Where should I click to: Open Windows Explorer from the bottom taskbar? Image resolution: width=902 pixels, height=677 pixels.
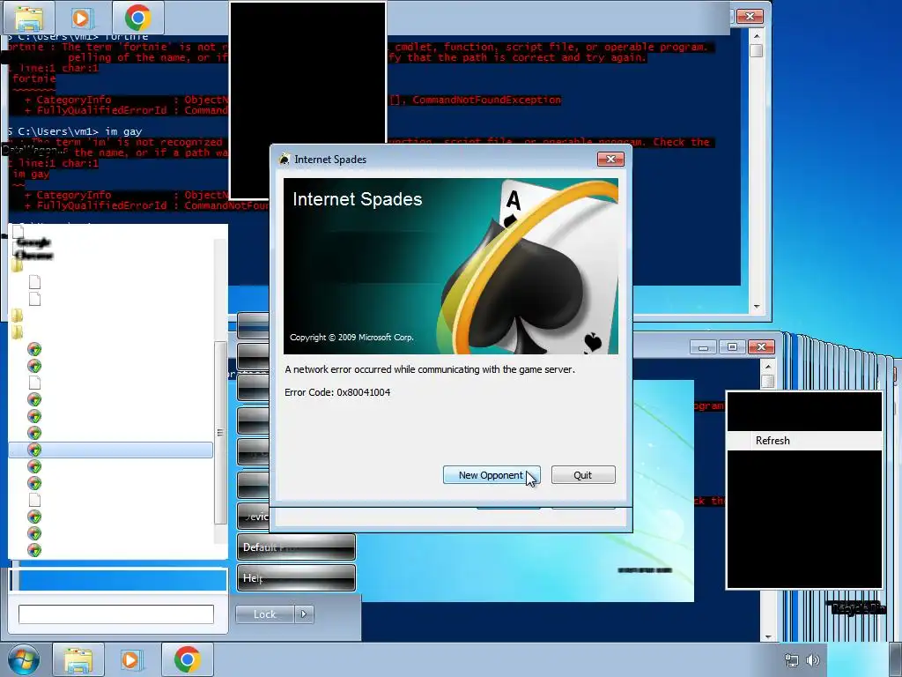78,659
